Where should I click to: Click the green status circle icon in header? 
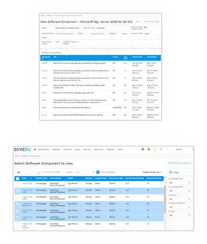click(143, 149)
